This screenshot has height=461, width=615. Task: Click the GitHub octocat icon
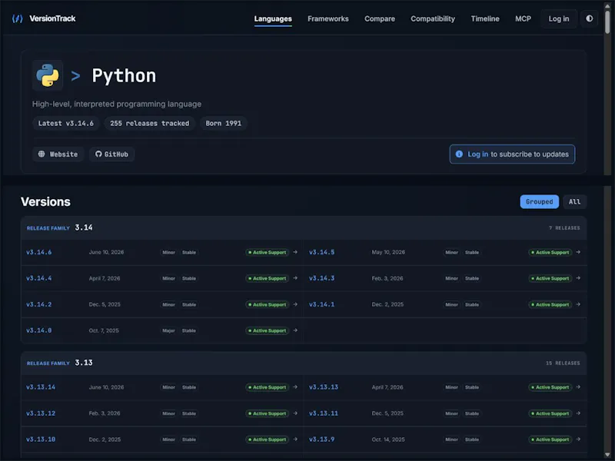coord(98,154)
